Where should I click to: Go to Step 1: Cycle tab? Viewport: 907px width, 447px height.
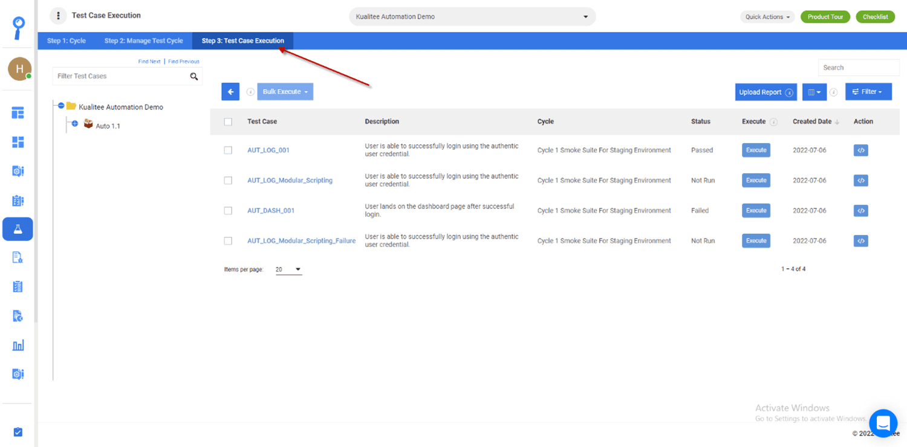[67, 41]
